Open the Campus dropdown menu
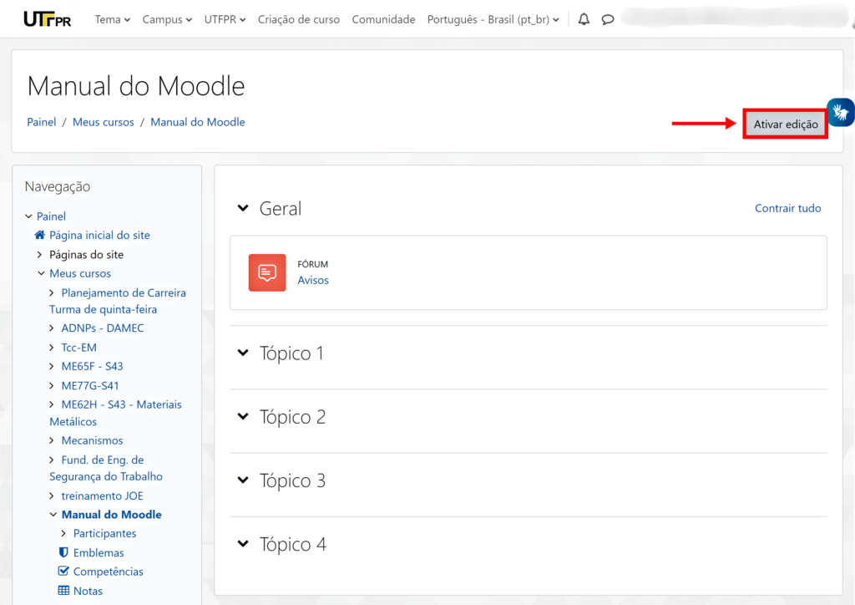855x605 pixels. click(x=167, y=20)
